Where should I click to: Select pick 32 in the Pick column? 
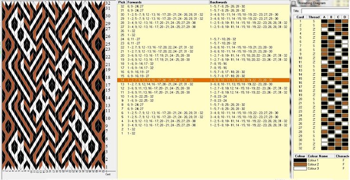(122, 7)
